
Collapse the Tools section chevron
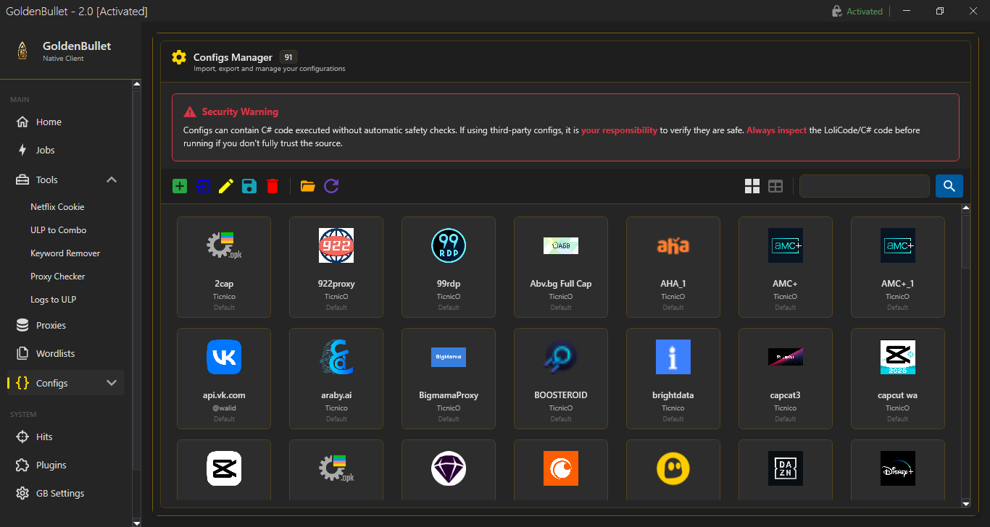(112, 180)
